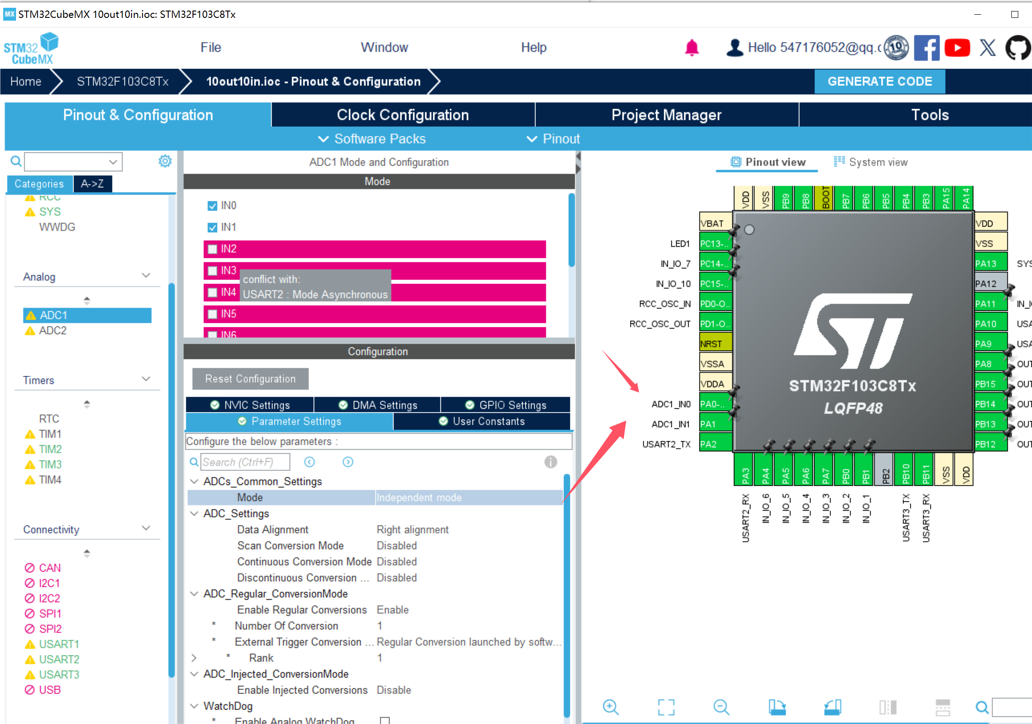Zoom in on the pinout view
Viewport: 1032px width, 724px height.
coord(611,707)
